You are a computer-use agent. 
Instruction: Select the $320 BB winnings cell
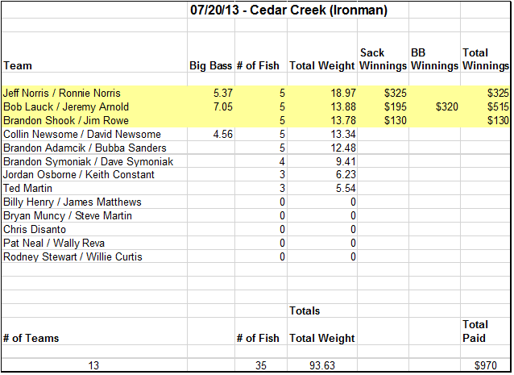coord(447,107)
